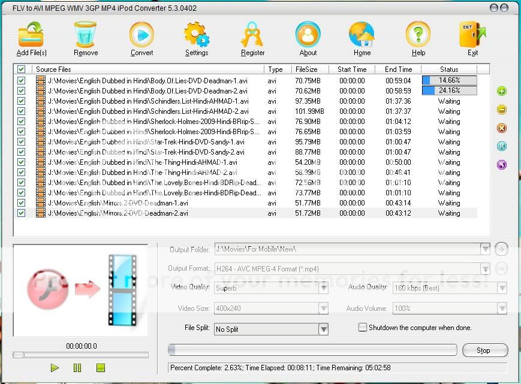Click the purple arrow icon beside the file list
This screenshot has width=521, height=384.
pos(502,165)
